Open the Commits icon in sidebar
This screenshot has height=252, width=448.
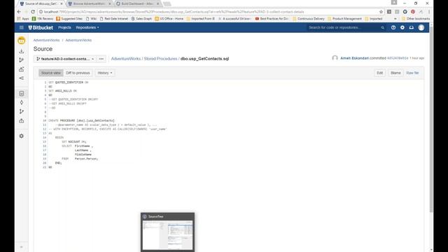(x=22, y=103)
